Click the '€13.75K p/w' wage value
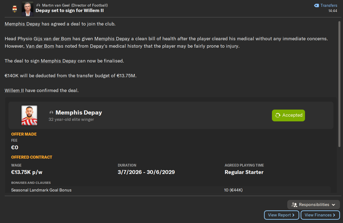Image resolution: width=343 pixels, height=223 pixels. [27, 172]
